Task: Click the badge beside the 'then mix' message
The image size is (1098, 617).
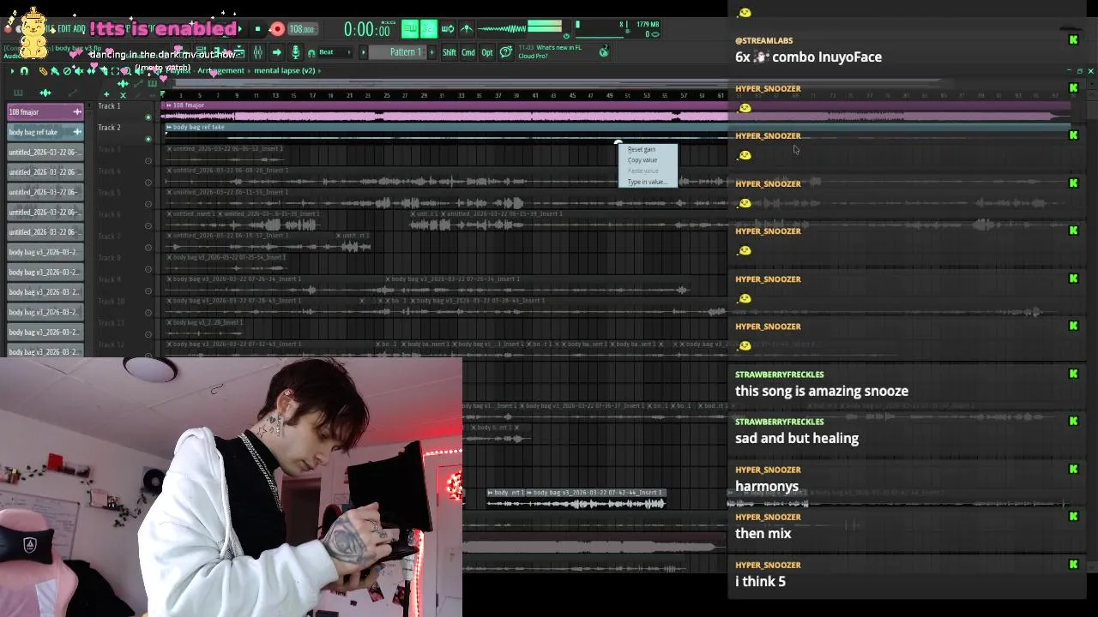Action: point(1073,517)
